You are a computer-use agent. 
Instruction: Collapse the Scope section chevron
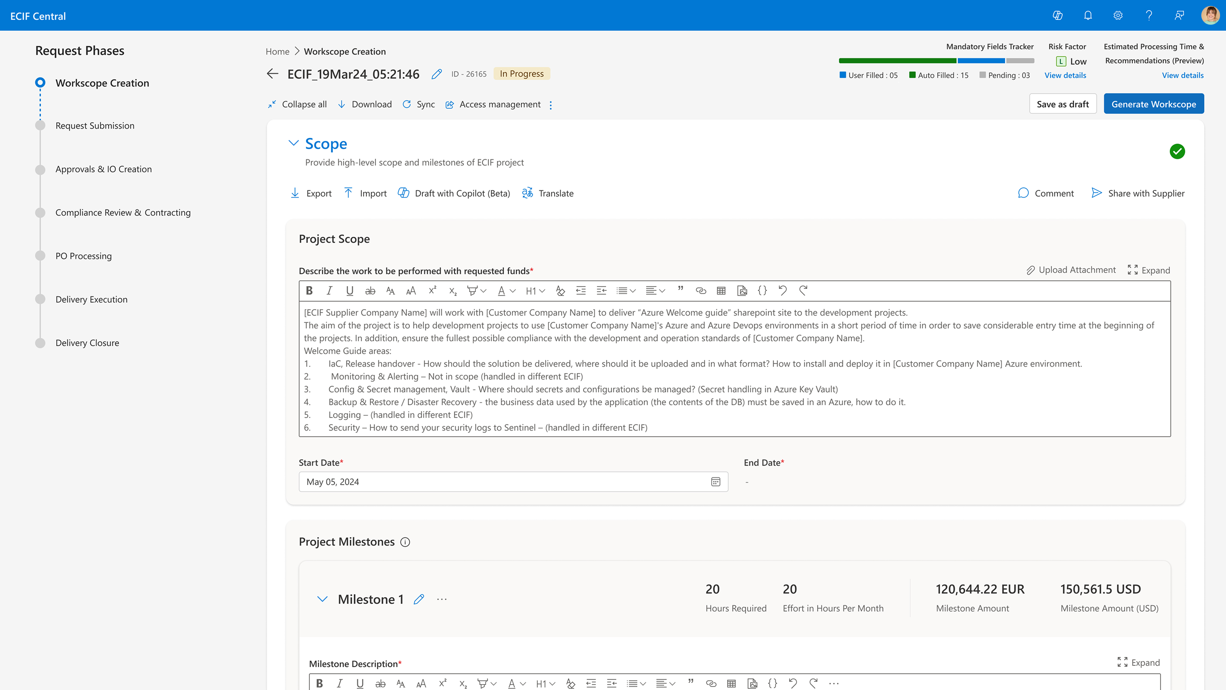(294, 143)
